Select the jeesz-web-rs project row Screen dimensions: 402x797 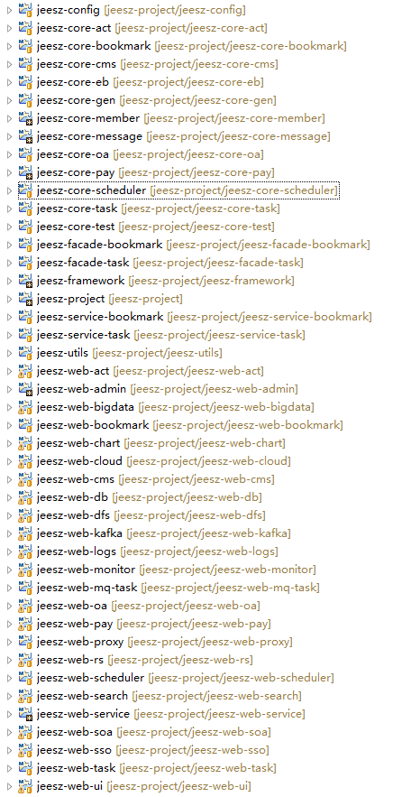click(135, 660)
